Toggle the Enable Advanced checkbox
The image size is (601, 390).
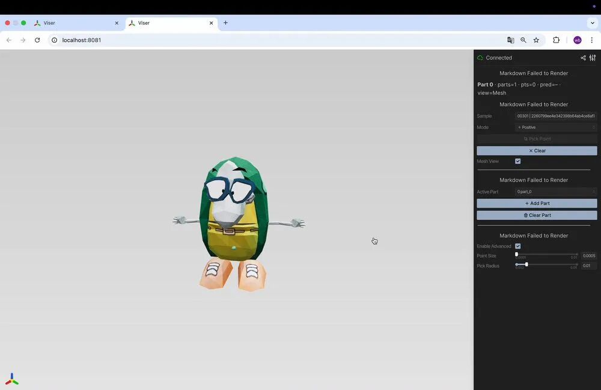[x=518, y=246]
